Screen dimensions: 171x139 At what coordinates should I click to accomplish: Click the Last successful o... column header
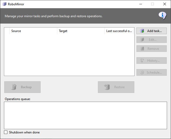click(119, 31)
